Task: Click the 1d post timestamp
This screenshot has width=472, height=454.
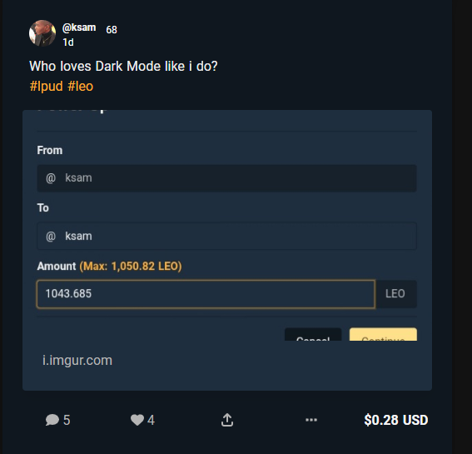Action: [68, 42]
